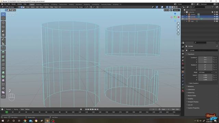The image size is (219, 123).
Task: Expand the Camera tree item arrow
Action: [x=187, y=14]
